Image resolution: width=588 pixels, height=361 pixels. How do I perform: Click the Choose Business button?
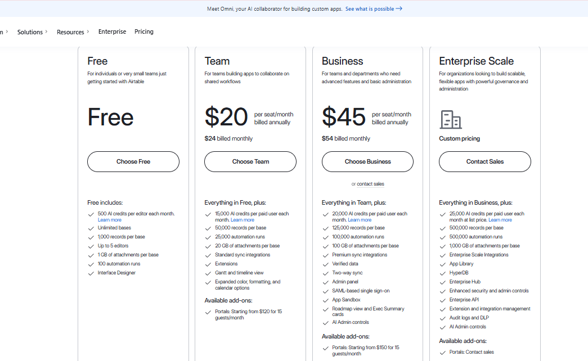coord(367,161)
